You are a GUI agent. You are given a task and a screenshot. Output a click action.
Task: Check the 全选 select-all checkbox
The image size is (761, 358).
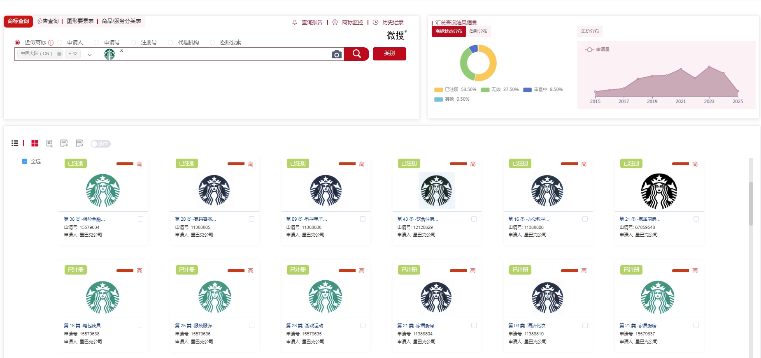pyautogui.click(x=25, y=162)
